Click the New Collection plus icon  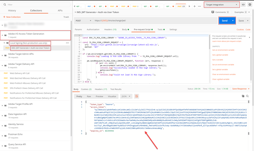click(4, 17)
